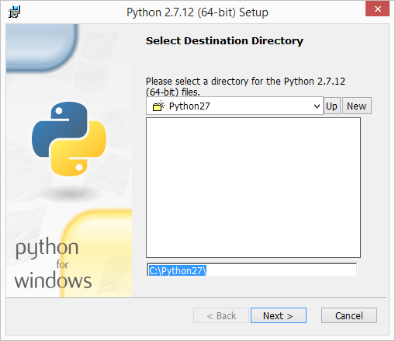The height and width of the screenshot is (341, 395).
Task: Click the 'python' wordmark in the left banner
Action: click(47, 248)
